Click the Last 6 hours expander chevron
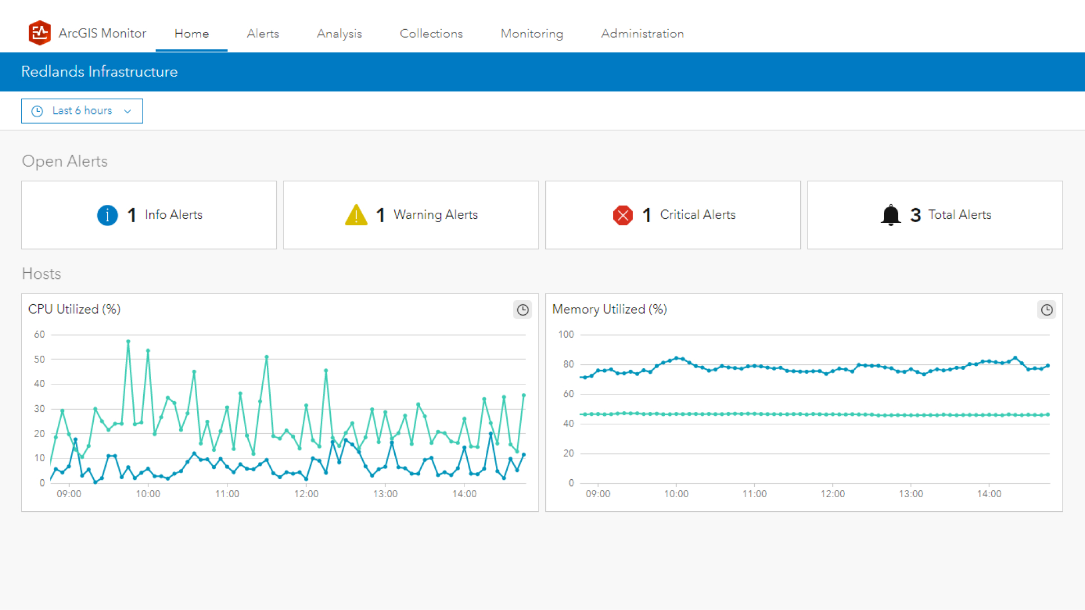The width and height of the screenshot is (1085, 610). click(126, 111)
